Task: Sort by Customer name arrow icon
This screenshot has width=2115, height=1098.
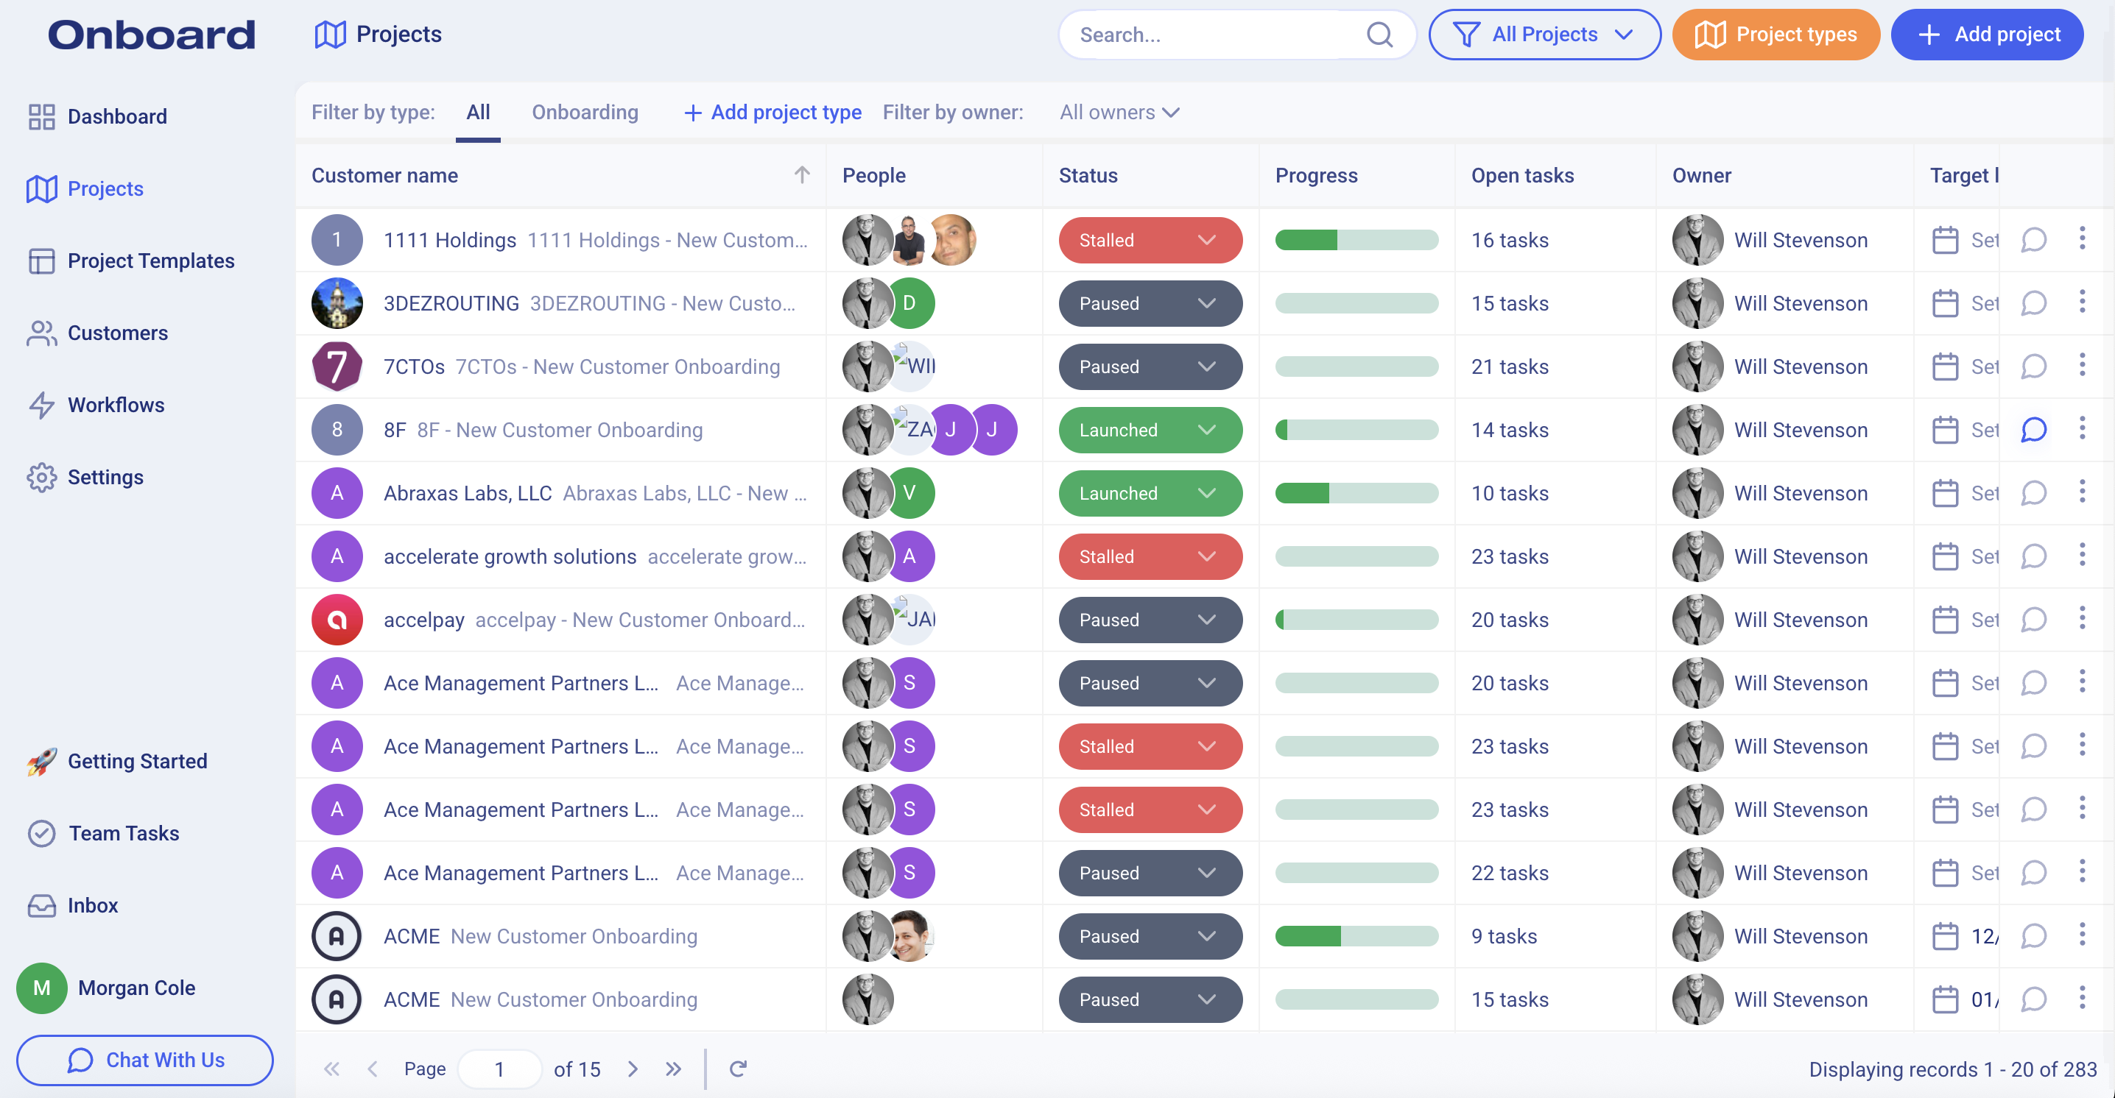Action: click(x=801, y=175)
